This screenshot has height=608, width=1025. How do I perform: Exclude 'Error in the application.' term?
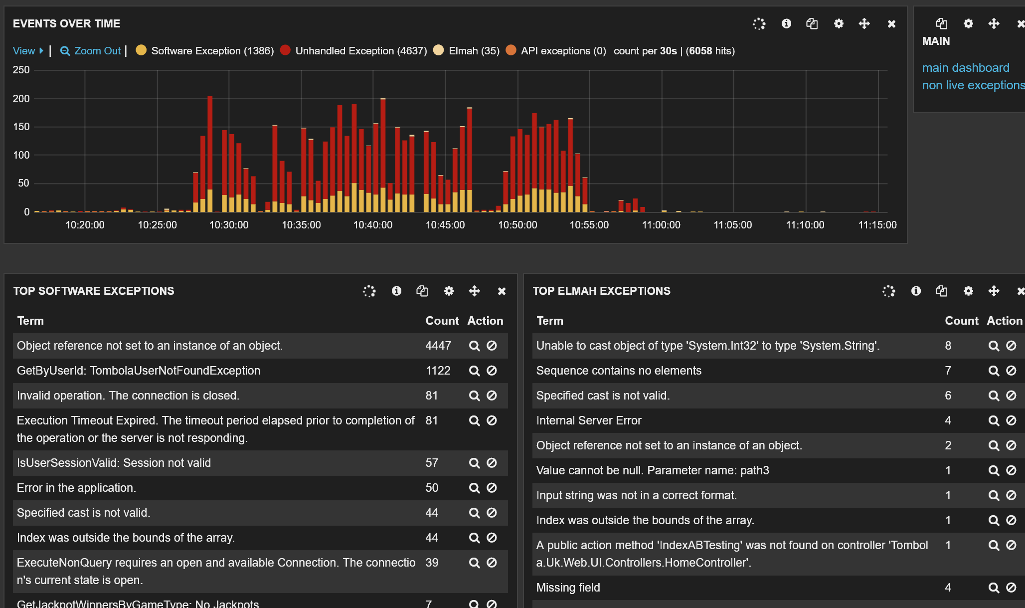coord(492,488)
